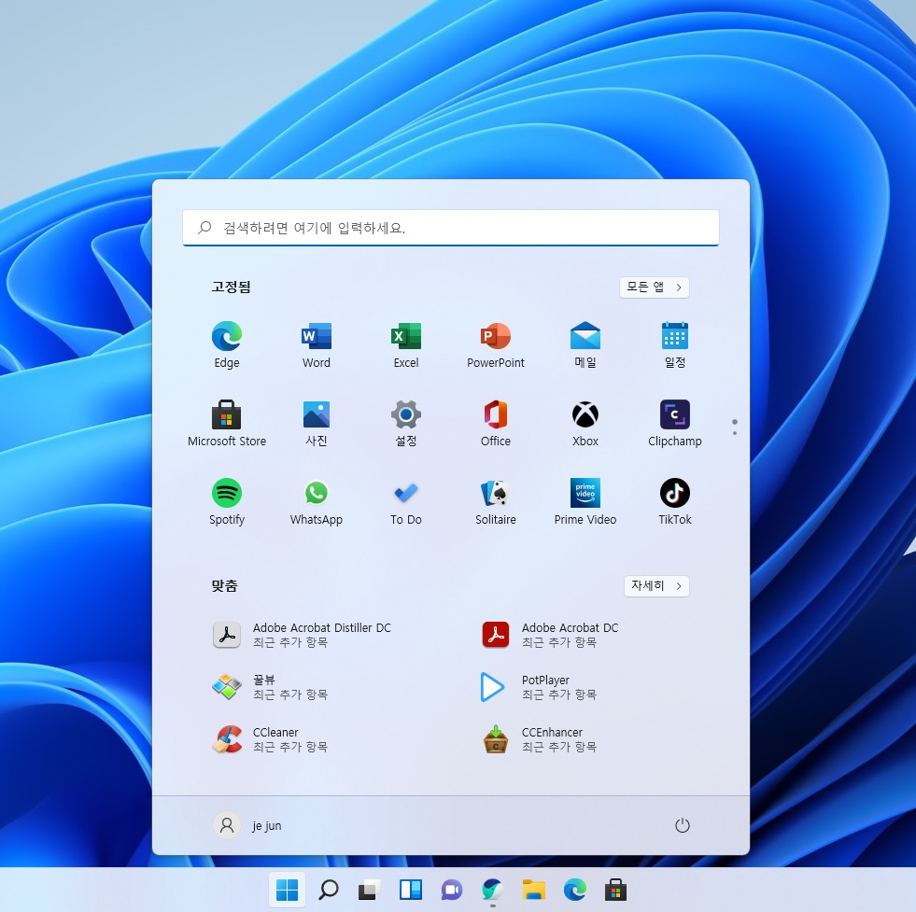Open Clipchamp video editor
This screenshot has height=912, width=916.
pos(675,423)
